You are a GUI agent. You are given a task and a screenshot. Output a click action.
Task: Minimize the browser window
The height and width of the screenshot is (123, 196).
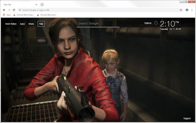coord(182,2)
